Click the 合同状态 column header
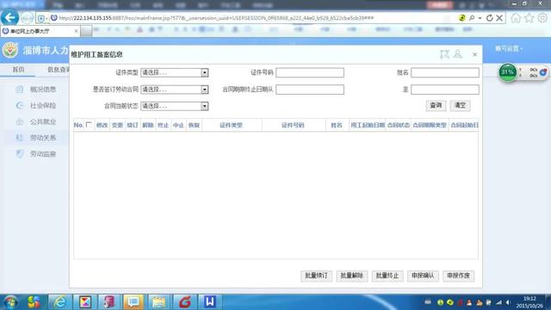The image size is (551, 310). (399, 125)
